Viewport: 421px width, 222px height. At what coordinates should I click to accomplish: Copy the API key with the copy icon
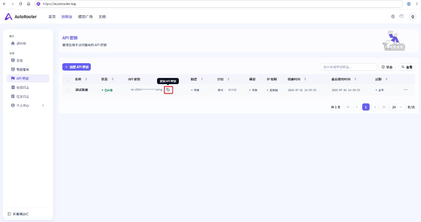tap(168, 90)
